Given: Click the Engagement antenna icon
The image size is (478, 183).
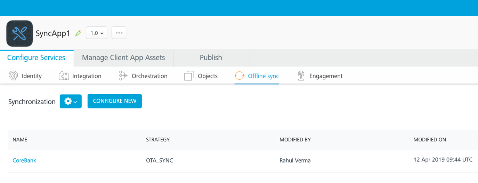Looking at the screenshot, I should click(301, 76).
